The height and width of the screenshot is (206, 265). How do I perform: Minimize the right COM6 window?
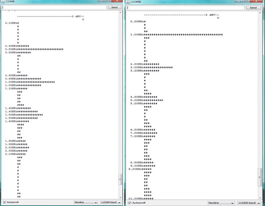point(238,1)
